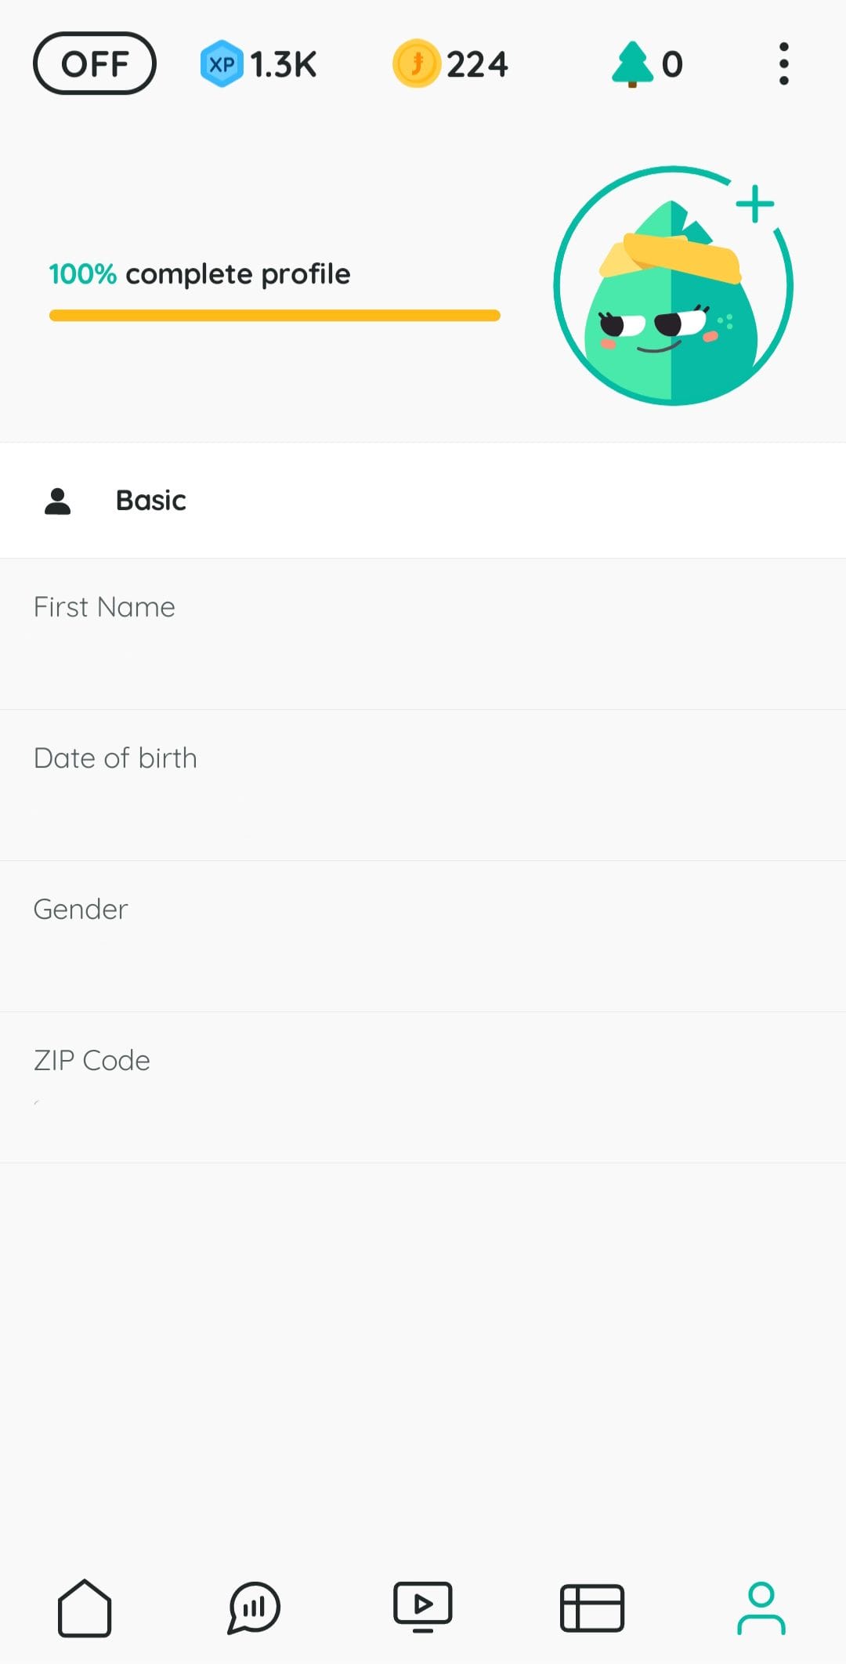The image size is (846, 1664).
Task: Open the survey chat bubble tab
Action: (x=254, y=1608)
